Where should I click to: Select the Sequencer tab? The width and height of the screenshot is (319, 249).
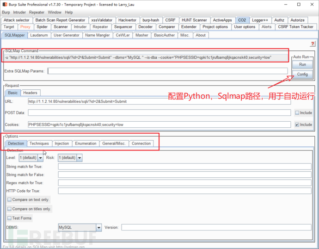123,27
